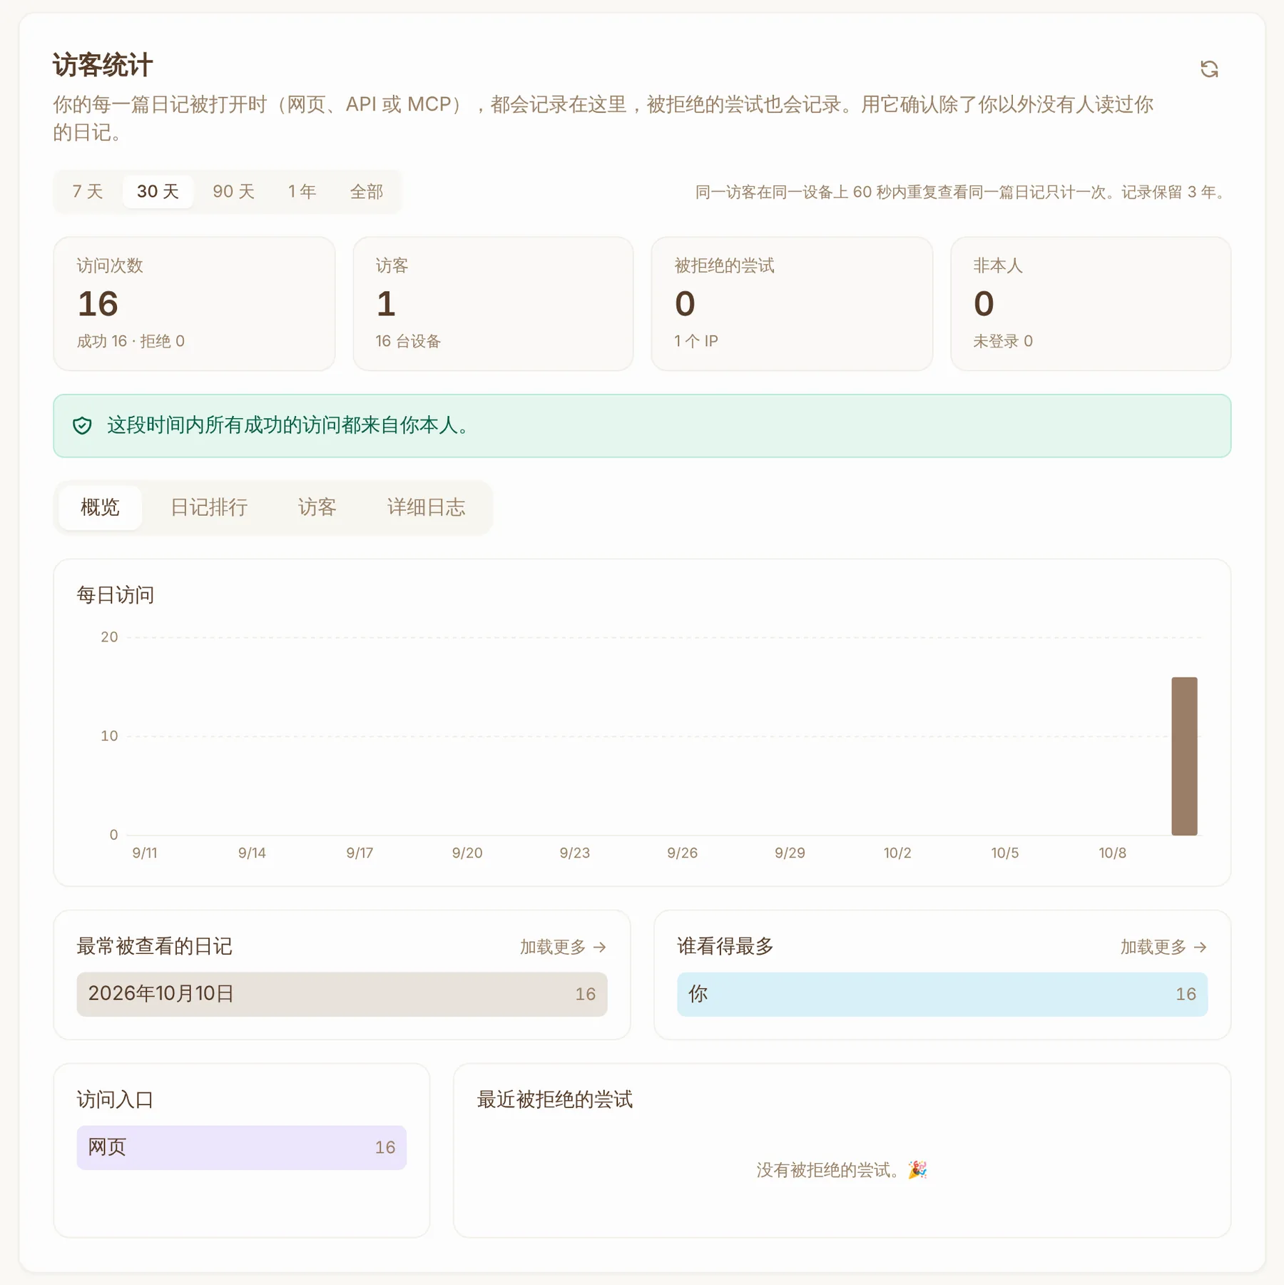Image resolution: width=1284 pixels, height=1285 pixels.
Task: Open the 访客 tab below the banner
Action: [x=317, y=507]
